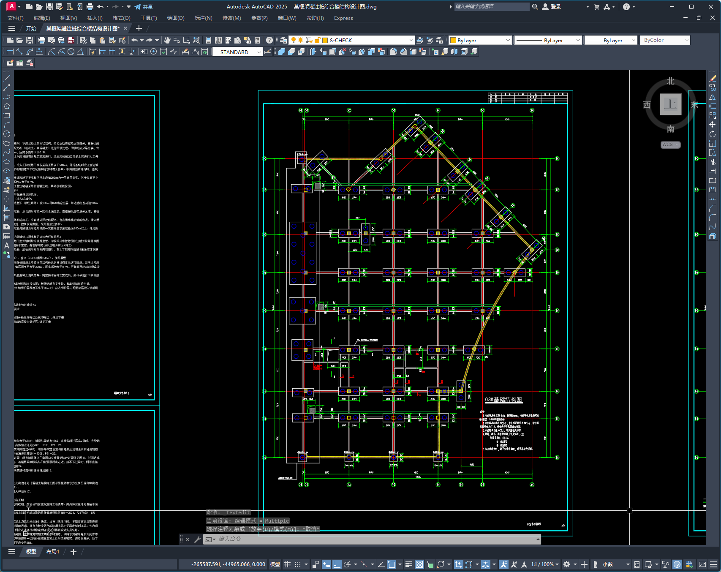Open the Express menu
721x572 pixels.
click(x=343, y=18)
